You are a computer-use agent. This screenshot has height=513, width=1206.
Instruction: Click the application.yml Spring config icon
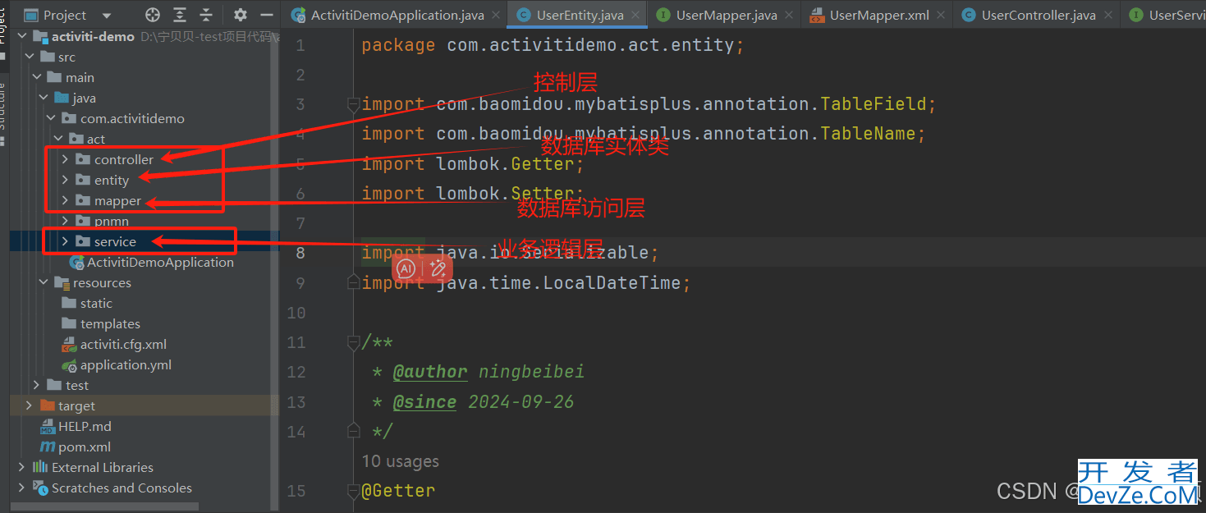coord(69,364)
